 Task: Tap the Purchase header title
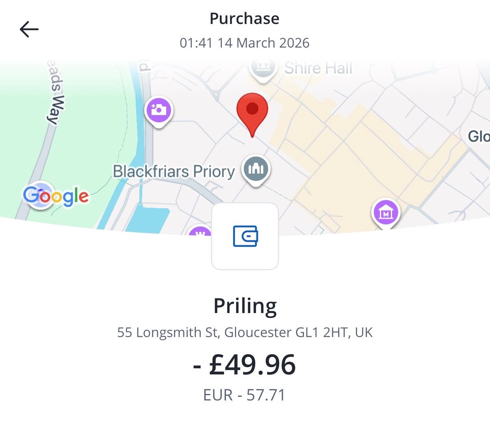point(245,19)
